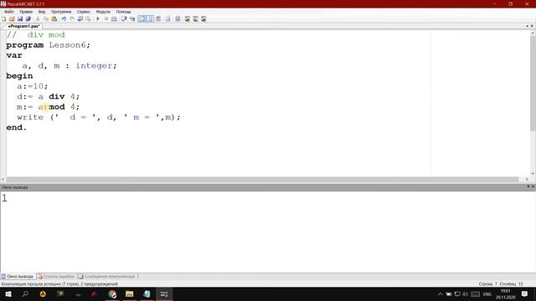
Task: Open the notification center icon
Action: [525, 294]
